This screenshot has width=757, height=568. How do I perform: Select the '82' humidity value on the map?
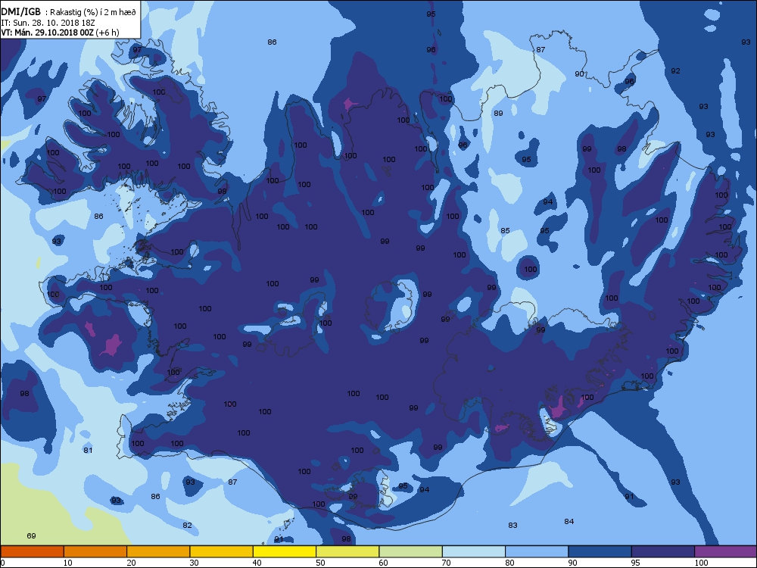187,525
